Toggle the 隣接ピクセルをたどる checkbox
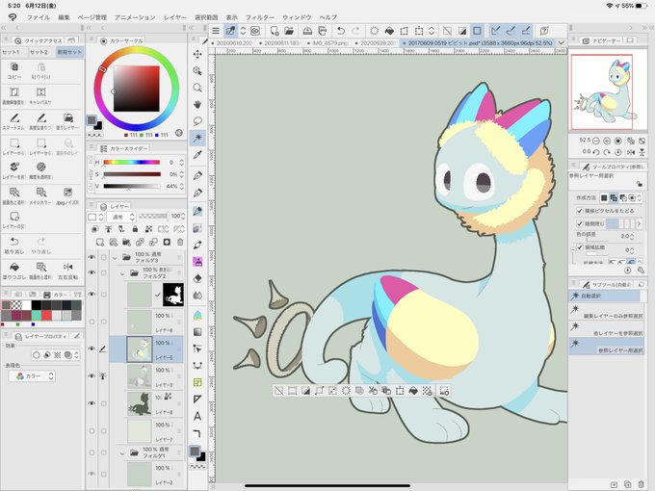The width and height of the screenshot is (655, 491). (580, 211)
